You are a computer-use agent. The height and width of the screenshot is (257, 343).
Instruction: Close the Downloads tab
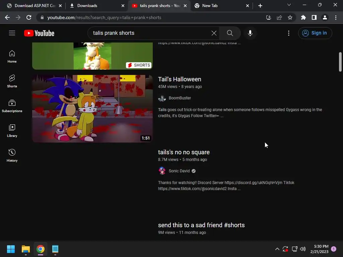pyautogui.click(x=123, y=6)
